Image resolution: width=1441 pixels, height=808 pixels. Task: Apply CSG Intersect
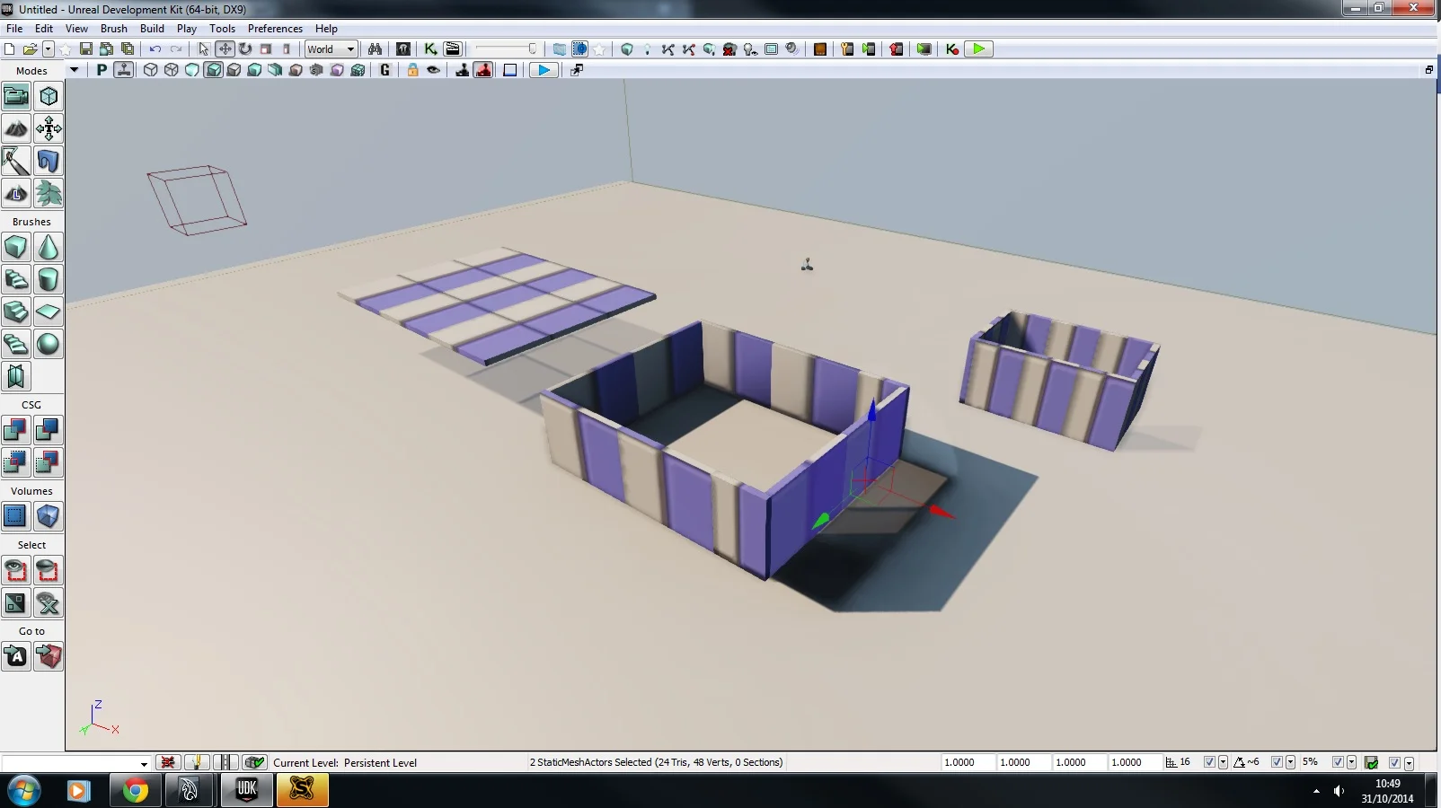pyautogui.click(x=16, y=462)
